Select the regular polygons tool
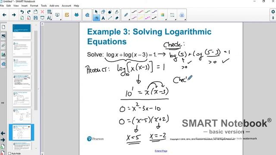The width and height of the screenshot is (276, 155). click(110, 12)
